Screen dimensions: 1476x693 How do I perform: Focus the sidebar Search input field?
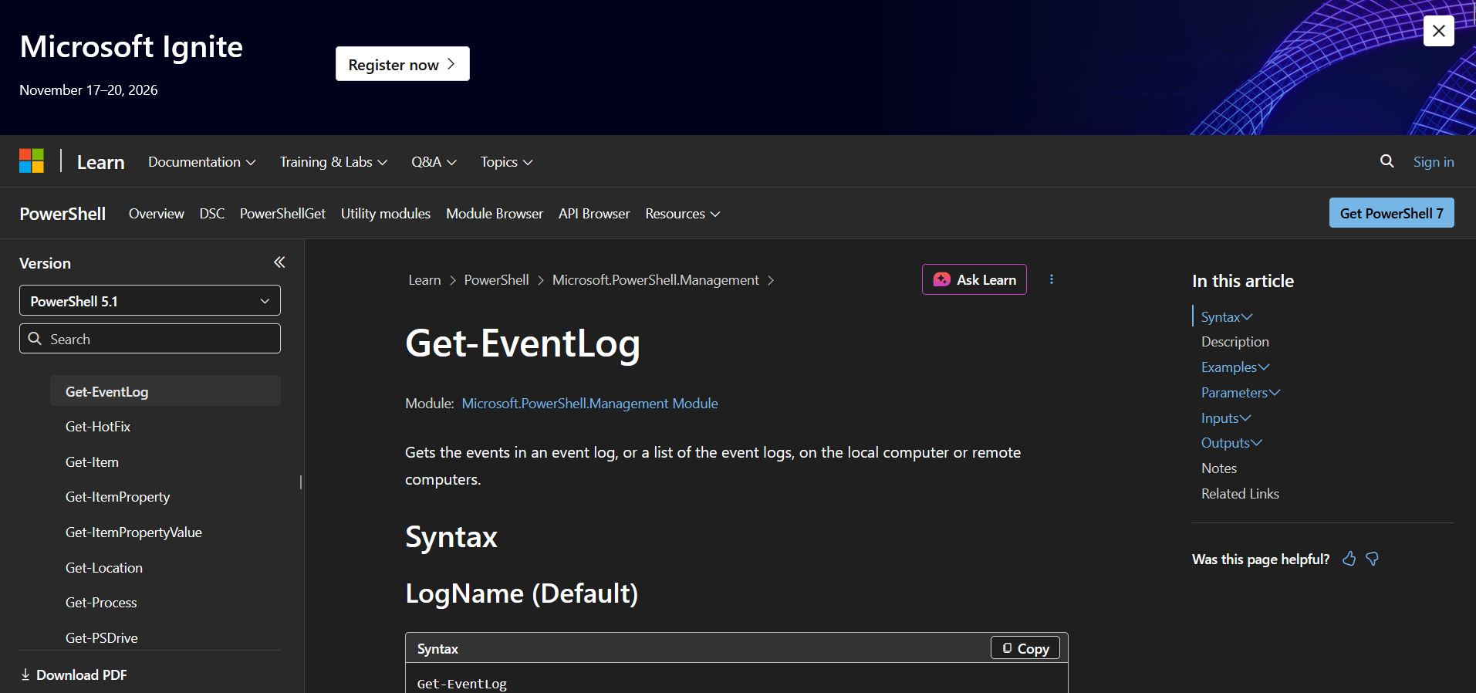(150, 339)
